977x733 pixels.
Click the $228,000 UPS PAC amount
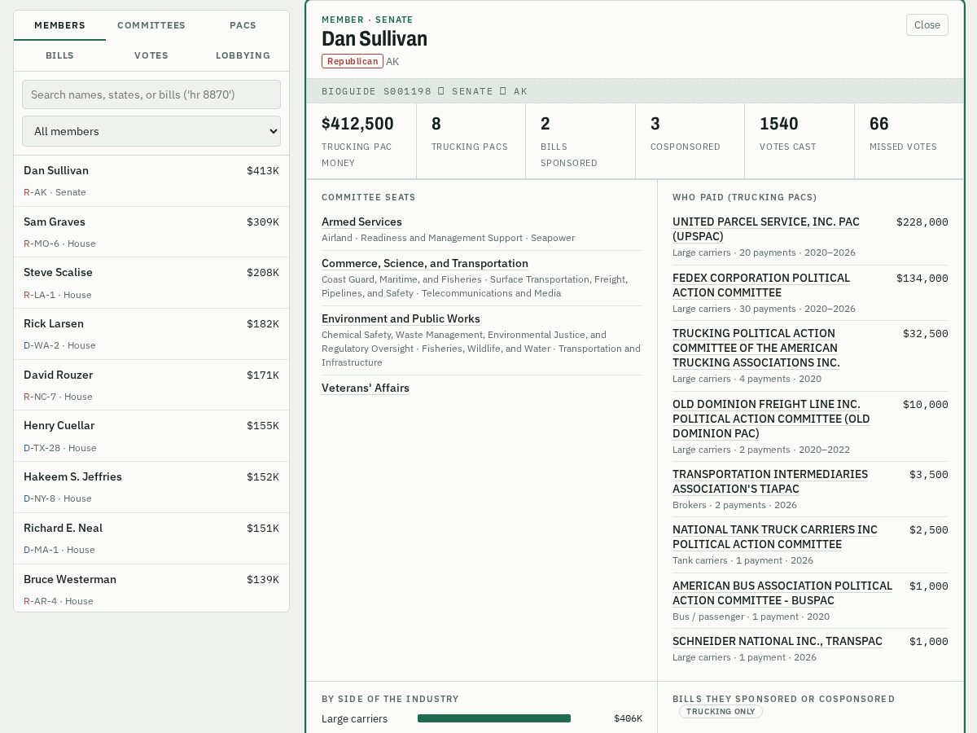coord(922,222)
